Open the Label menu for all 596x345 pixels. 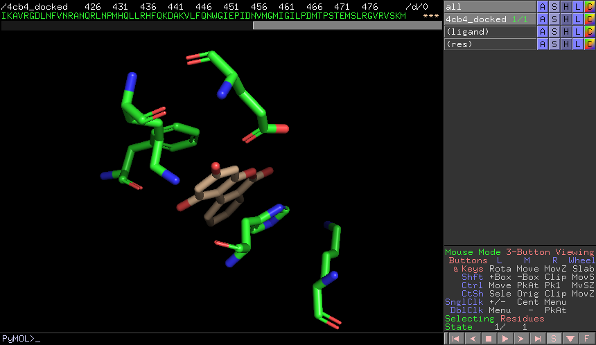(x=578, y=7)
